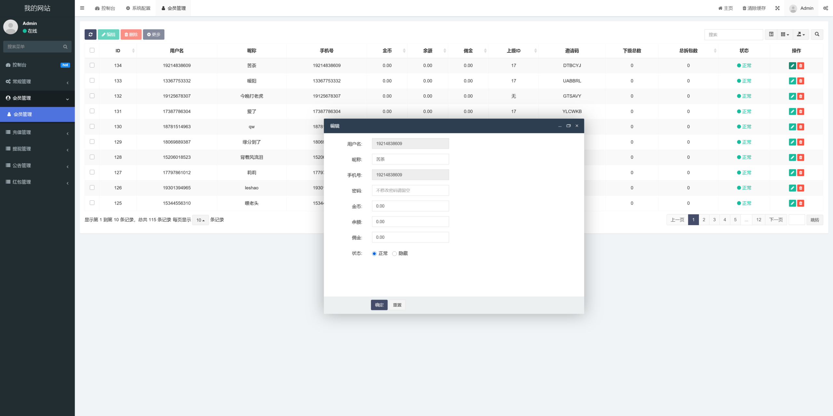Click the refresh table icon button
The width and height of the screenshot is (833, 416).
coord(90,34)
